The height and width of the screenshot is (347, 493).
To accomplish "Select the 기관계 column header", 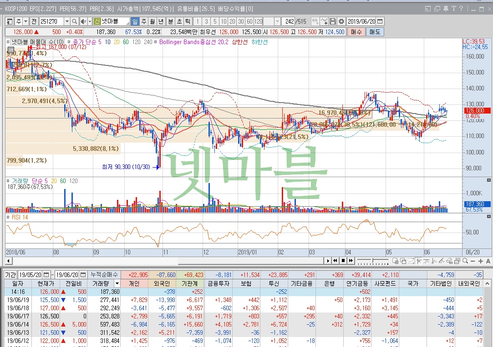I will 189,283.
